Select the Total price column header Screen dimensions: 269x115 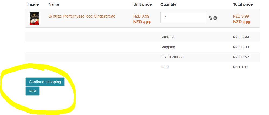pyautogui.click(x=243, y=4)
